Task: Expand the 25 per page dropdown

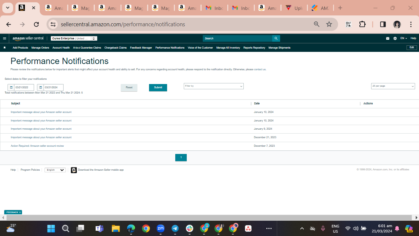Action: 393,86
